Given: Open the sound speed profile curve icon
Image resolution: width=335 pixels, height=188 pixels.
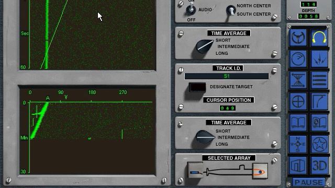Looking at the screenshot, I should click(x=319, y=102).
